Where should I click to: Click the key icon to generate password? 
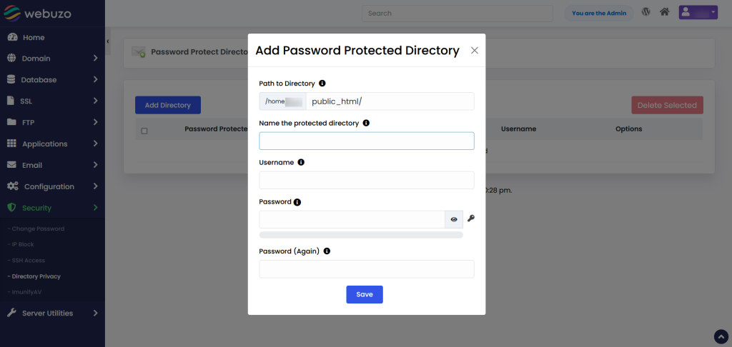click(471, 218)
